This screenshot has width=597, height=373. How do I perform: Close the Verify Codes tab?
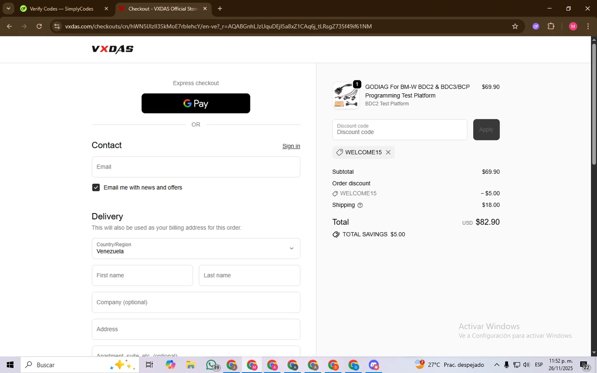106,9
